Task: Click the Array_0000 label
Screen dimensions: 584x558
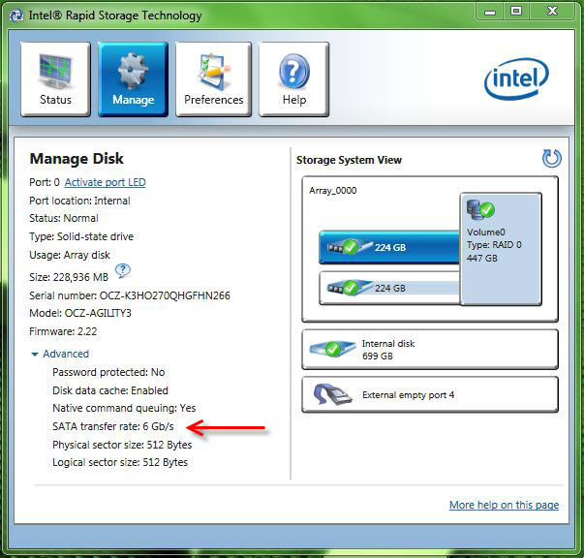Action: (332, 191)
